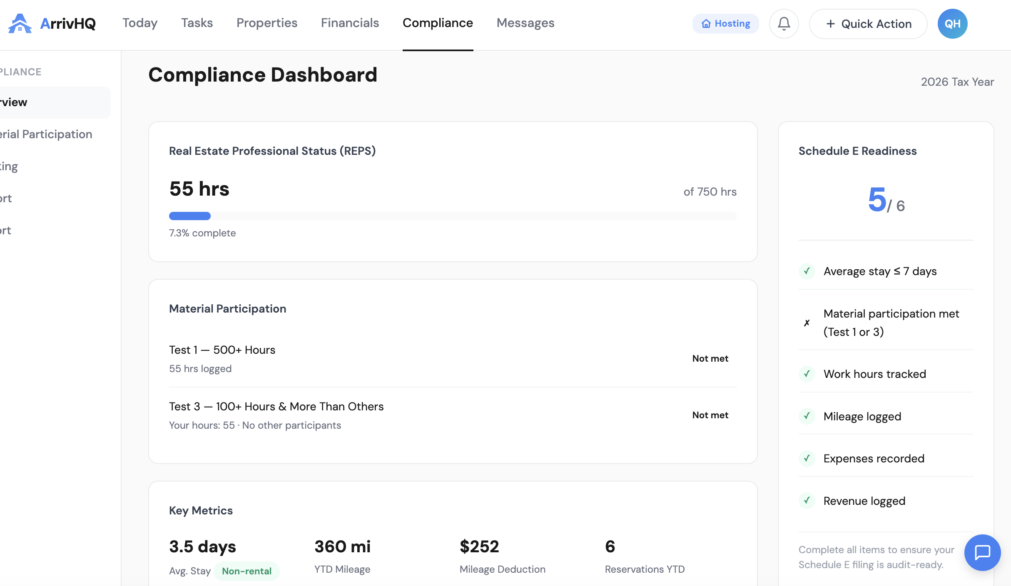The width and height of the screenshot is (1011, 586).
Task: Select Material Participation in the sidebar
Action: [x=46, y=134]
